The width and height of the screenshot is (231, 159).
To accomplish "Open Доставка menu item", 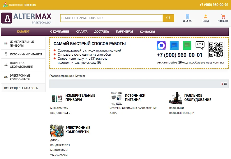I will 101,32.
